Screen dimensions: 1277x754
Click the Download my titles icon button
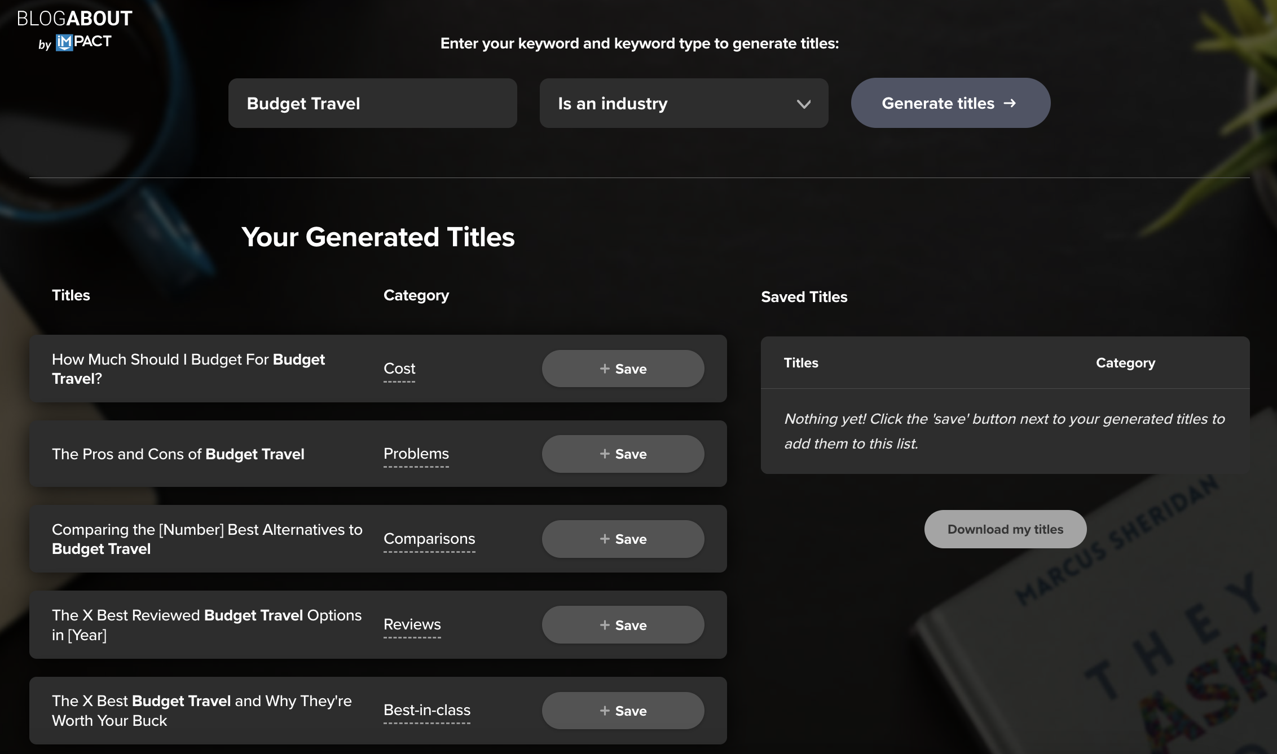1004,529
